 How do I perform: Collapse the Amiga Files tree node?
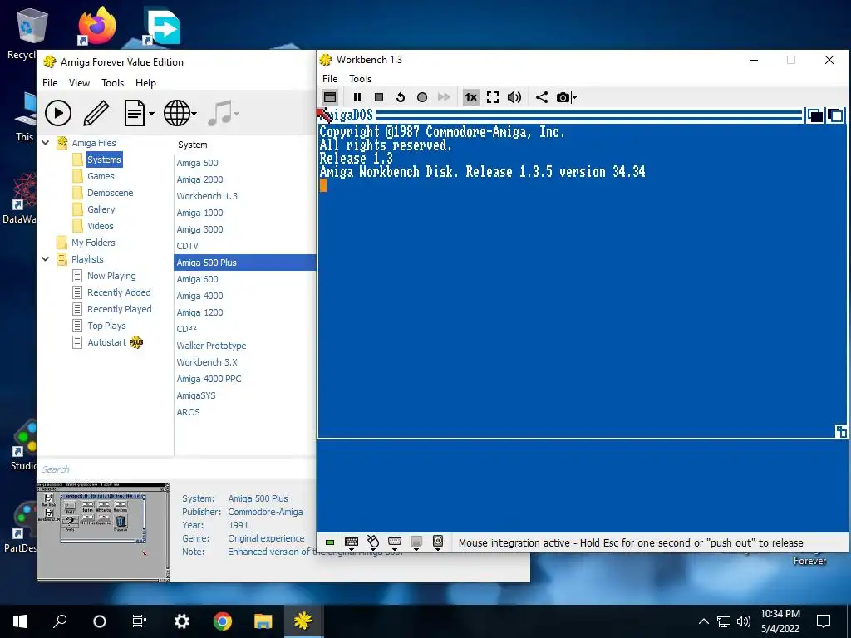[x=46, y=143]
